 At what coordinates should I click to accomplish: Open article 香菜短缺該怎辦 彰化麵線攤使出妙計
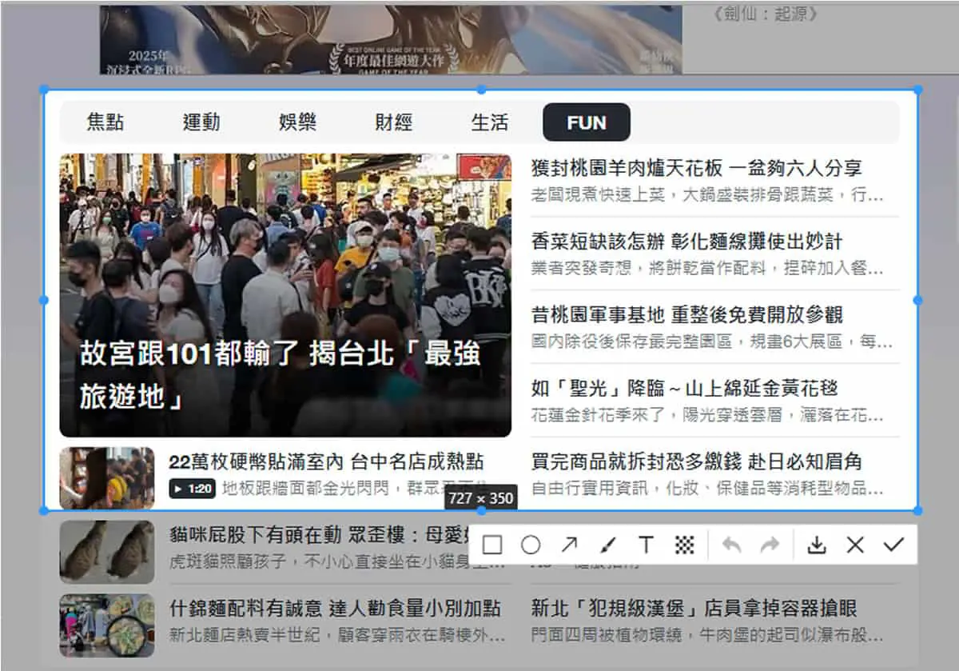(686, 242)
